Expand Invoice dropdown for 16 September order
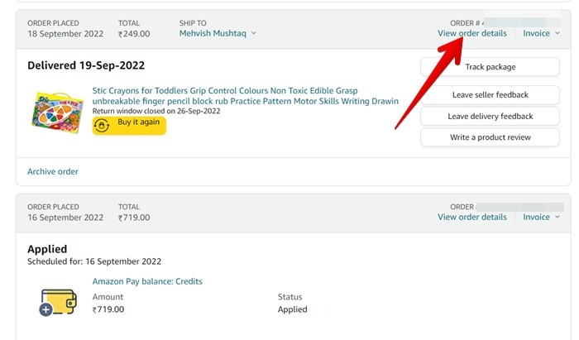Viewport: 579px width, 340px height. pyautogui.click(x=541, y=217)
